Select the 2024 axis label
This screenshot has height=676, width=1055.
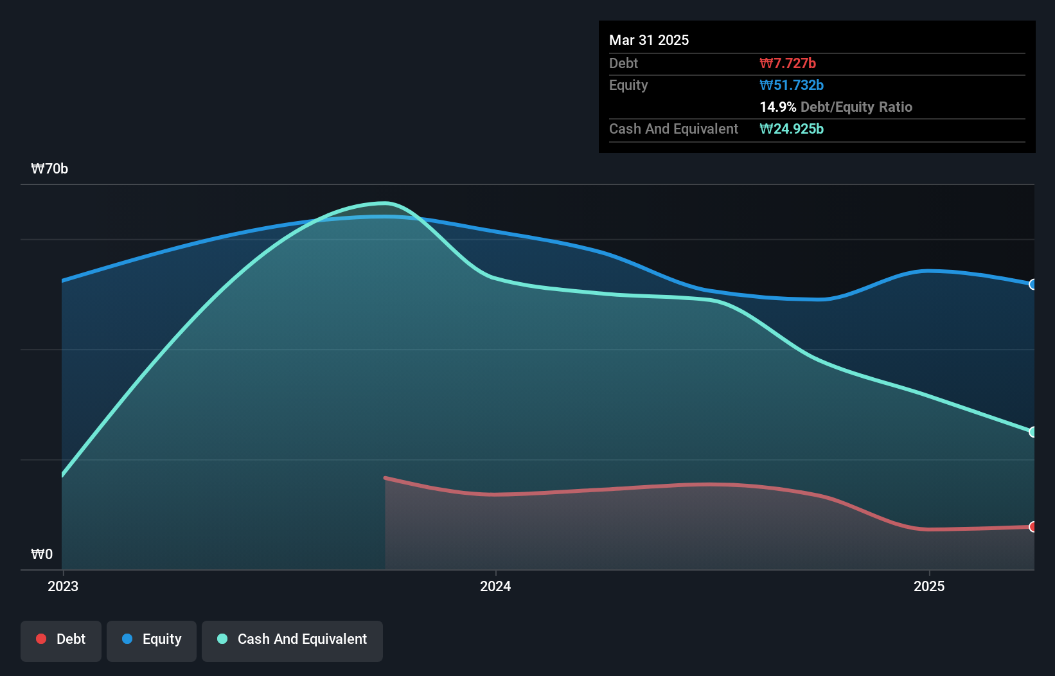tap(495, 586)
